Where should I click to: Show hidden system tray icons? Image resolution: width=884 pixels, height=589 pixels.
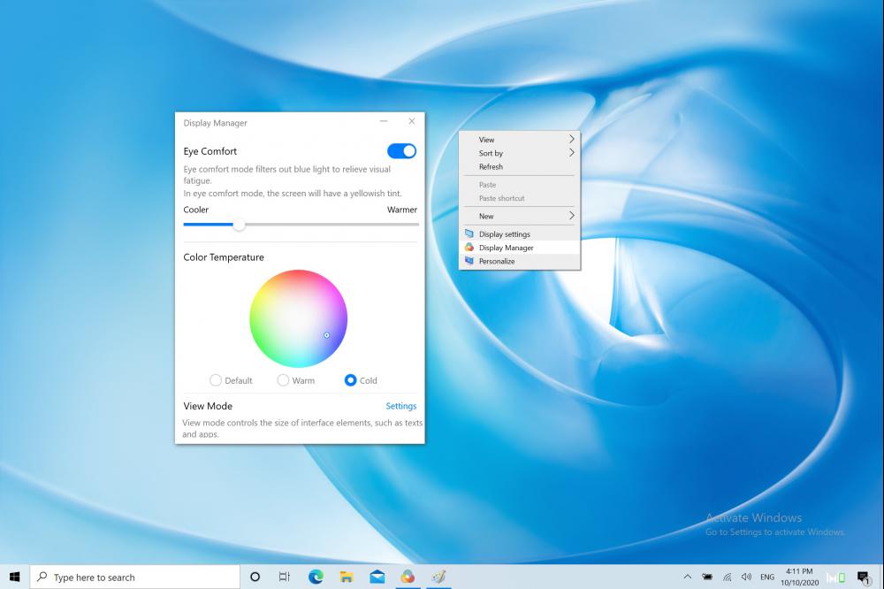coord(687,577)
